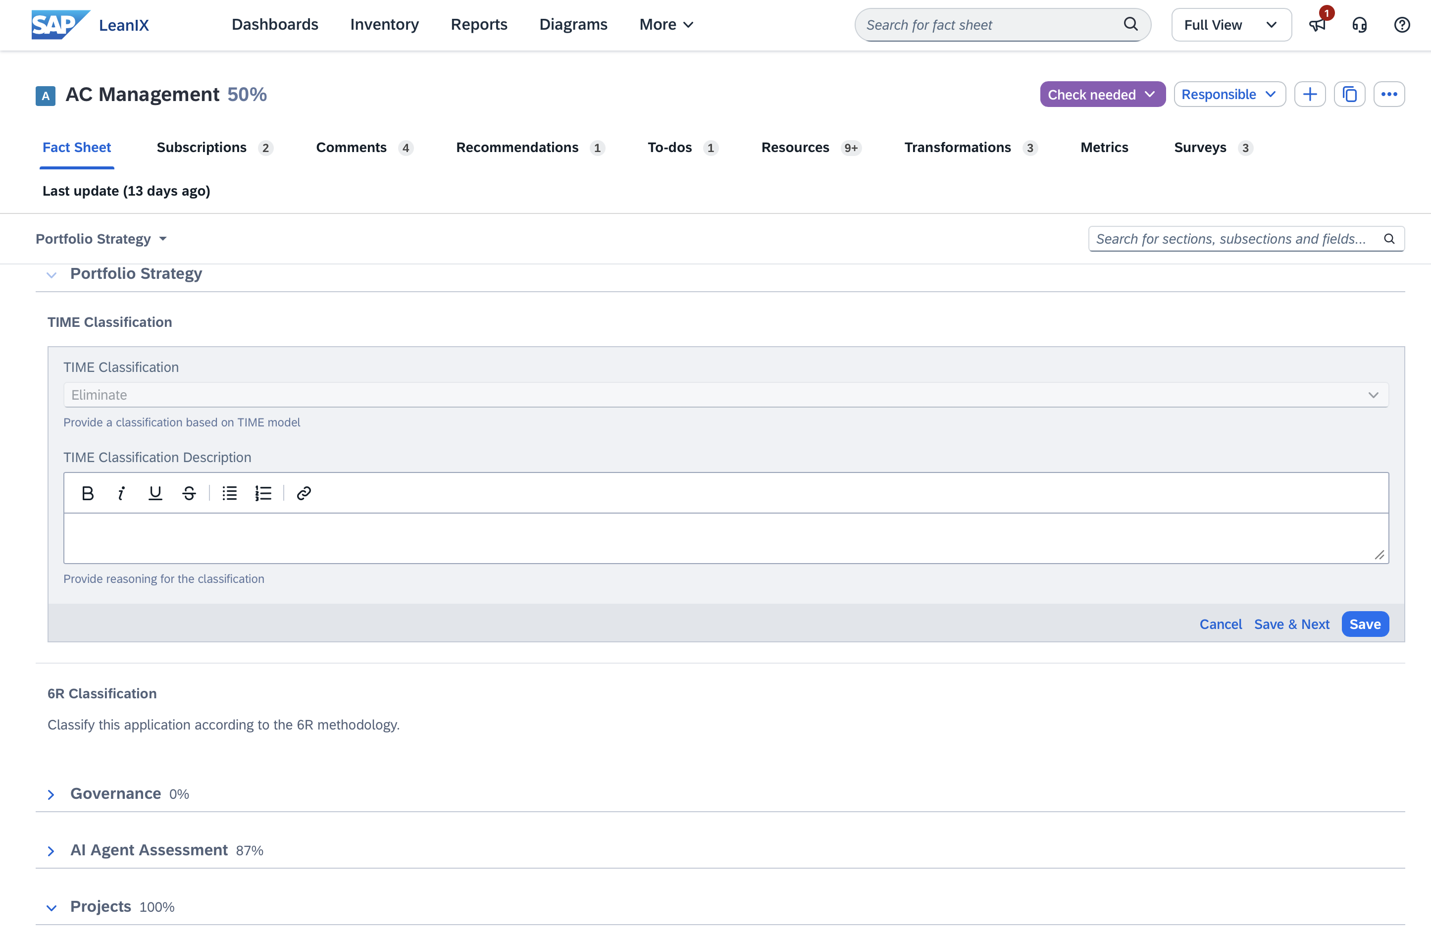1431x939 pixels.
Task: Click the plus add button
Action: (1310, 95)
